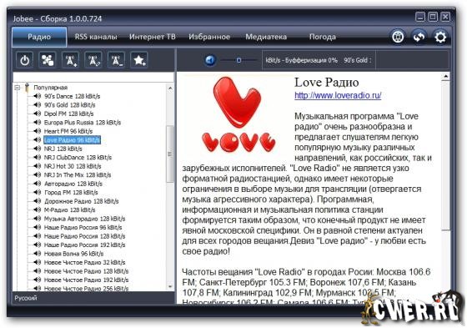Select the Популярная folder node

50,88
